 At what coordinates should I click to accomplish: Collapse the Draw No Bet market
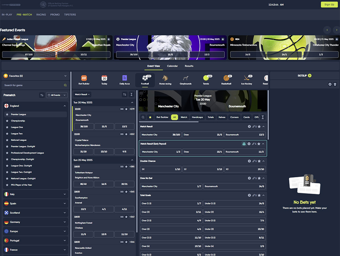263,178
